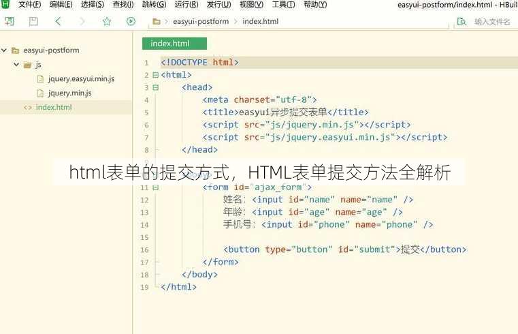
Task: Go forward with the right arrow icon
Action: [82, 22]
